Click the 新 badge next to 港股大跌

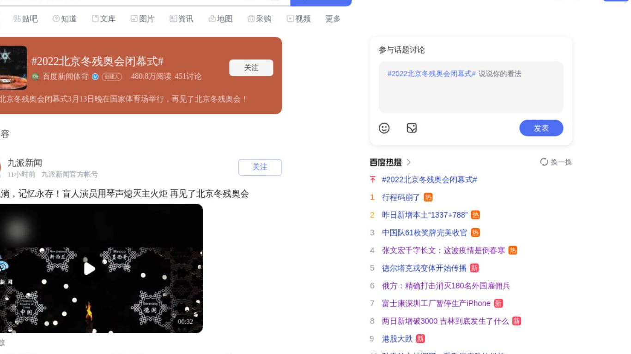tap(420, 339)
